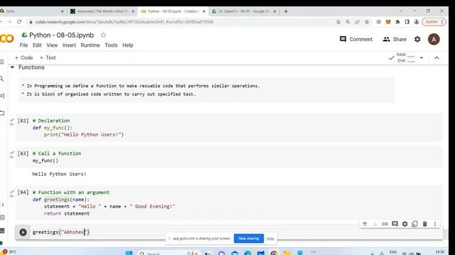
Task: Bookmark this page with star icon
Action: pyautogui.click(x=367, y=22)
